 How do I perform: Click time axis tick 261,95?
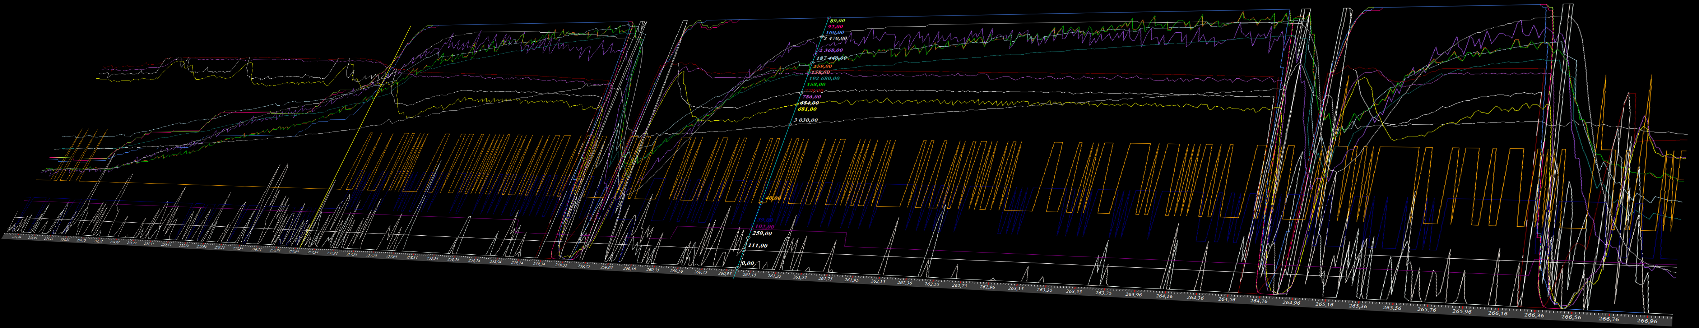851,280
